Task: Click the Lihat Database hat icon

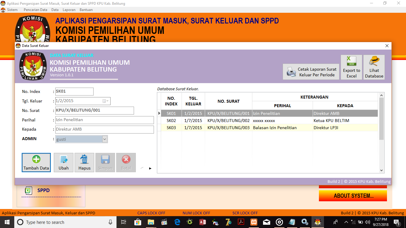Action: click(374, 61)
